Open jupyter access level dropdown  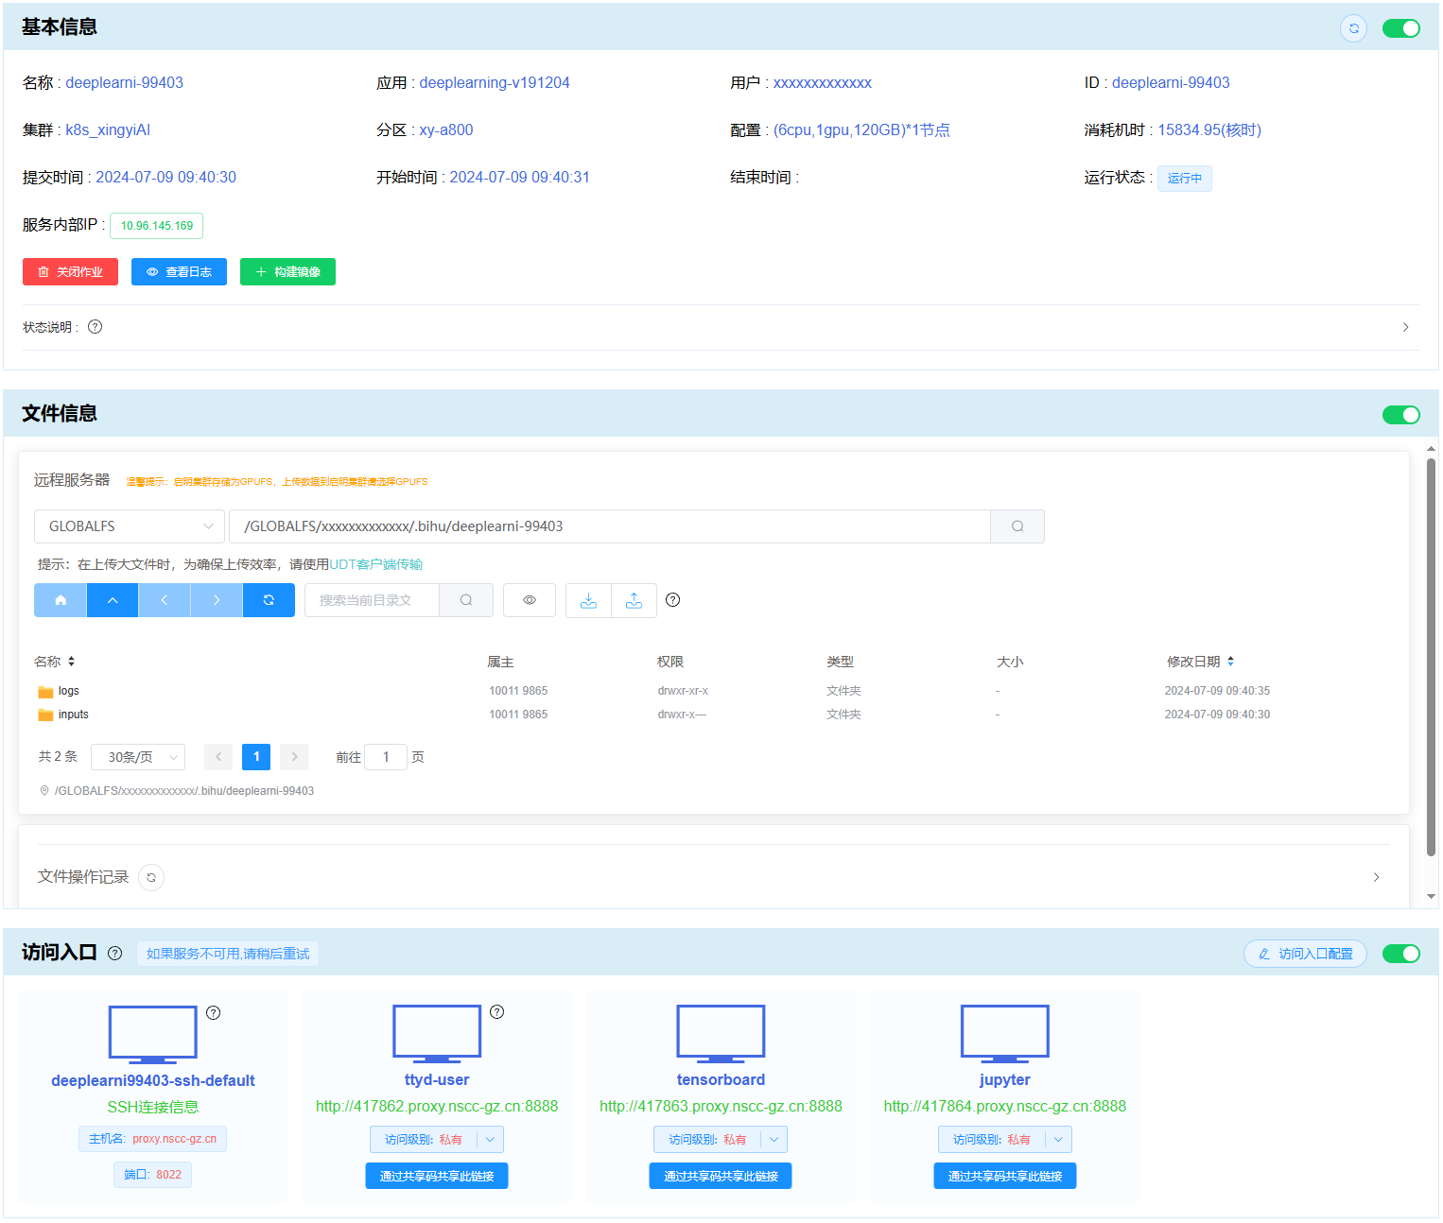click(x=1005, y=1140)
